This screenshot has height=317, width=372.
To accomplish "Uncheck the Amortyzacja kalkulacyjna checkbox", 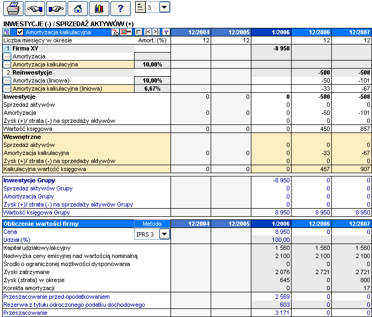I will [x=20, y=32].
